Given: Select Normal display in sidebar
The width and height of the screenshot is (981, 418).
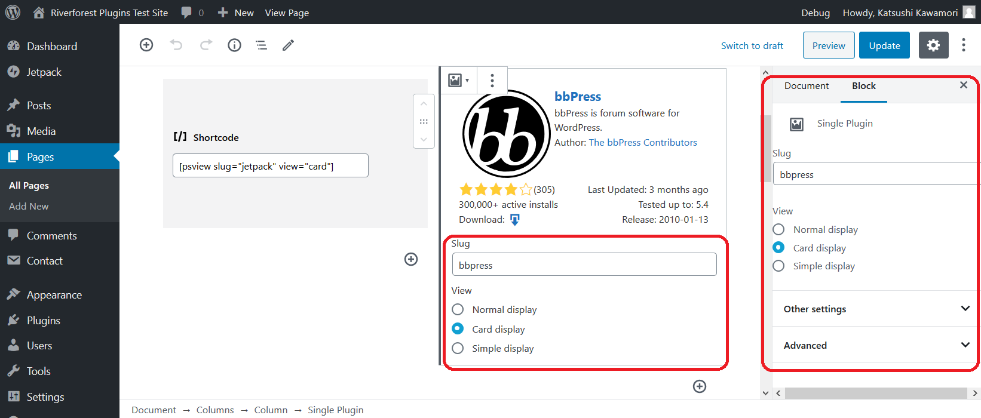Looking at the screenshot, I should point(778,229).
